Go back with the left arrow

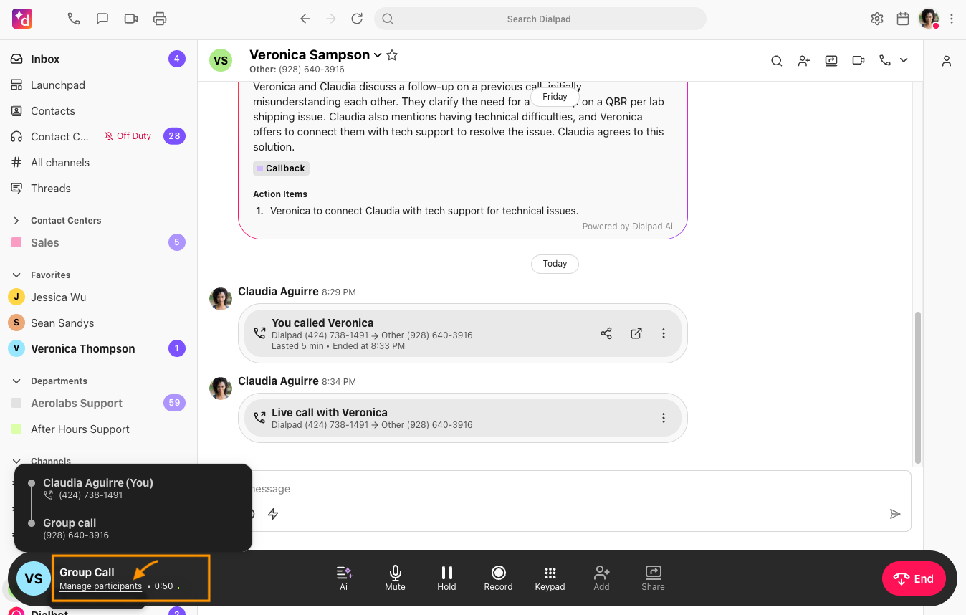point(305,19)
